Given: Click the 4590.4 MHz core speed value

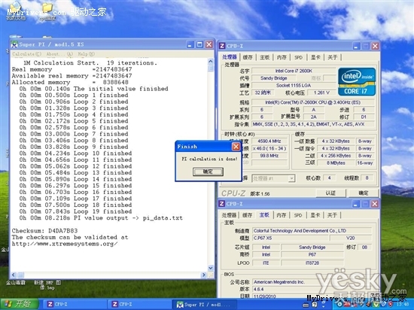Looking at the screenshot, I should tap(269, 141).
